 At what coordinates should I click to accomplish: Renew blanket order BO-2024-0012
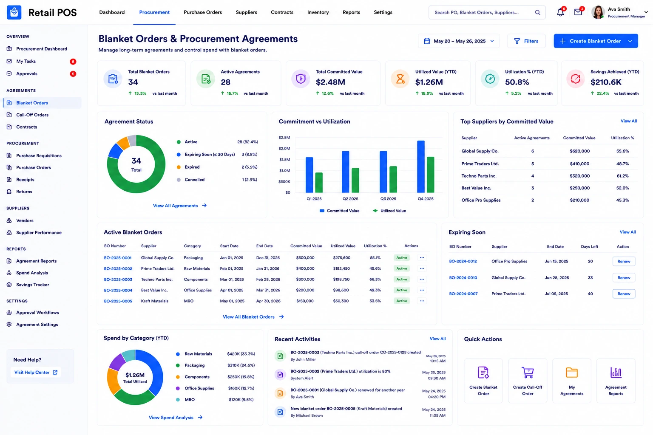(x=624, y=262)
